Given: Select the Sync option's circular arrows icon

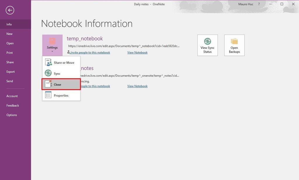Looking at the screenshot, I should (x=48, y=73).
